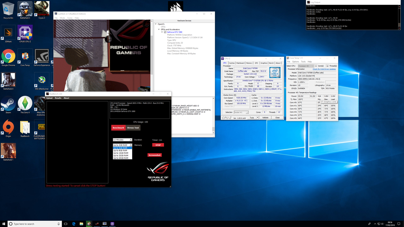Open the Options menu in Core Temp
Viewport: 404px width, 227px height.
[296, 61]
